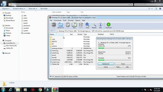The width and height of the screenshot is (163, 92).
Task: Launch the Wizard tool in WinRAR
Action: [x=94, y=26]
